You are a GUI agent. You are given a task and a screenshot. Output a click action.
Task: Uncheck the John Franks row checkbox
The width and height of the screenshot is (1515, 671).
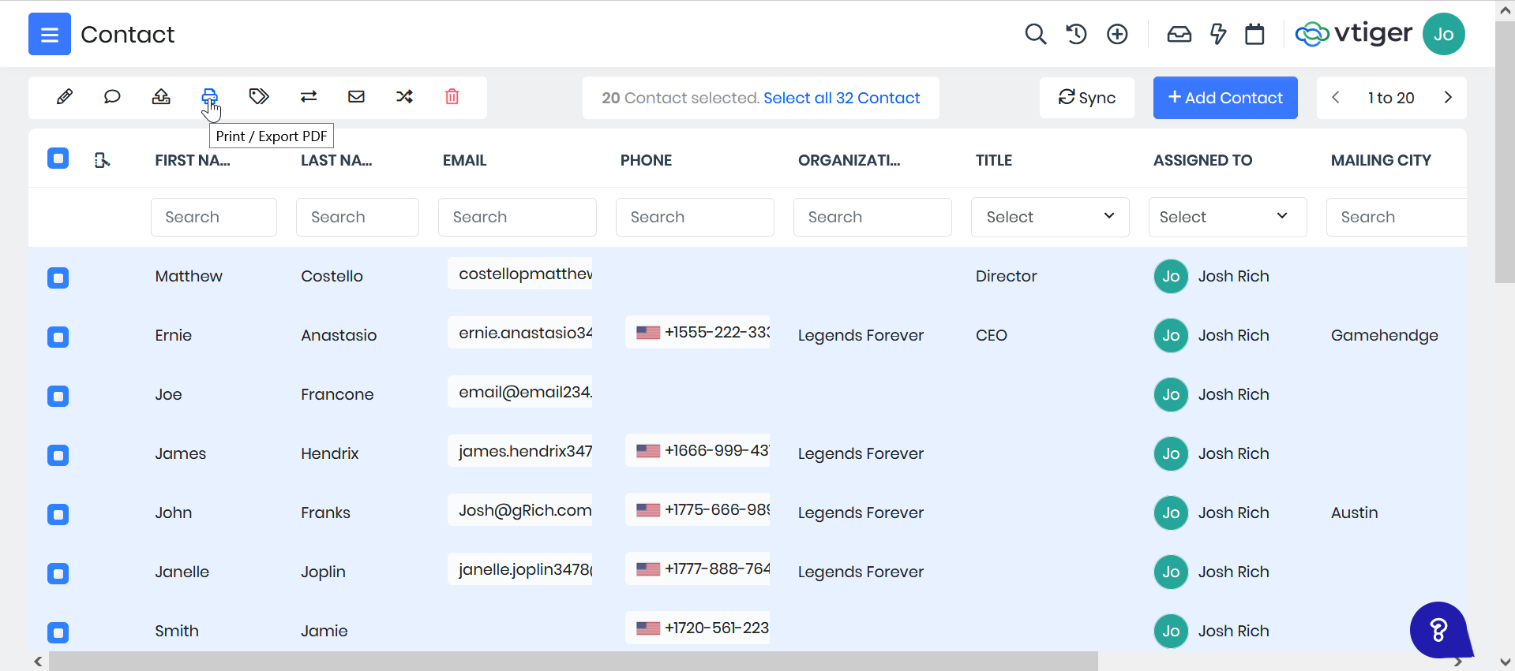point(58,514)
